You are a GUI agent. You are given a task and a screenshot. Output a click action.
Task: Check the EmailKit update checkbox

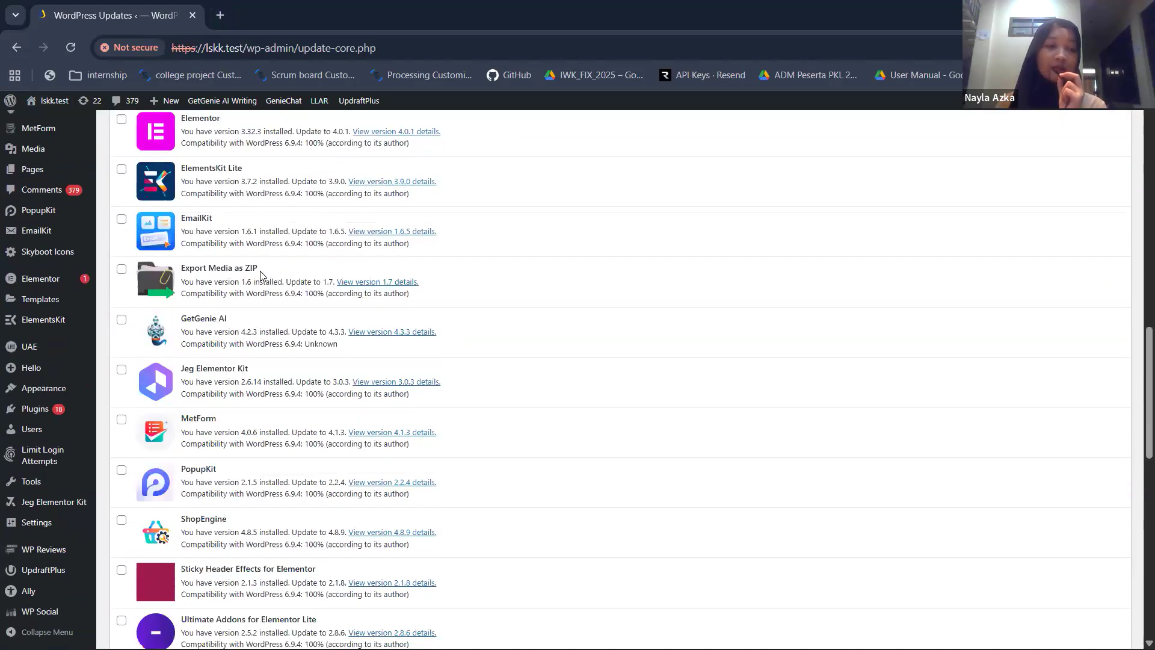tap(122, 219)
